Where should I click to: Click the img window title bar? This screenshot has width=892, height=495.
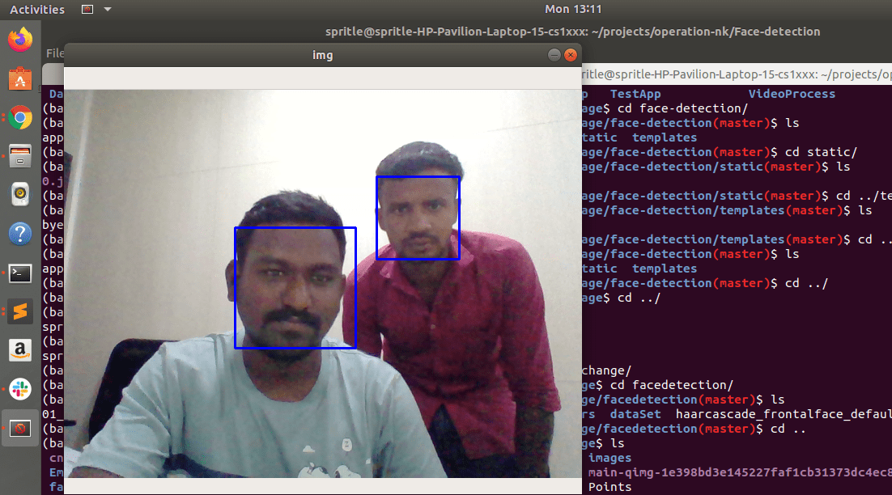322,55
